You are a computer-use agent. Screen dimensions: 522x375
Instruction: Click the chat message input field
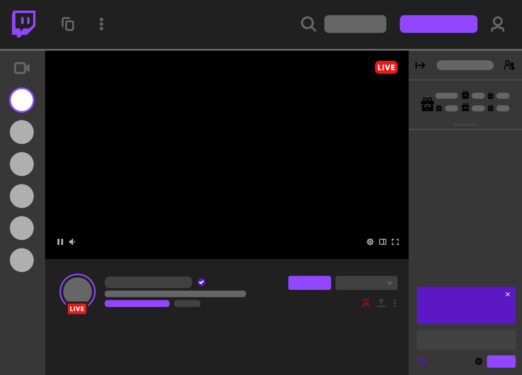click(466, 340)
